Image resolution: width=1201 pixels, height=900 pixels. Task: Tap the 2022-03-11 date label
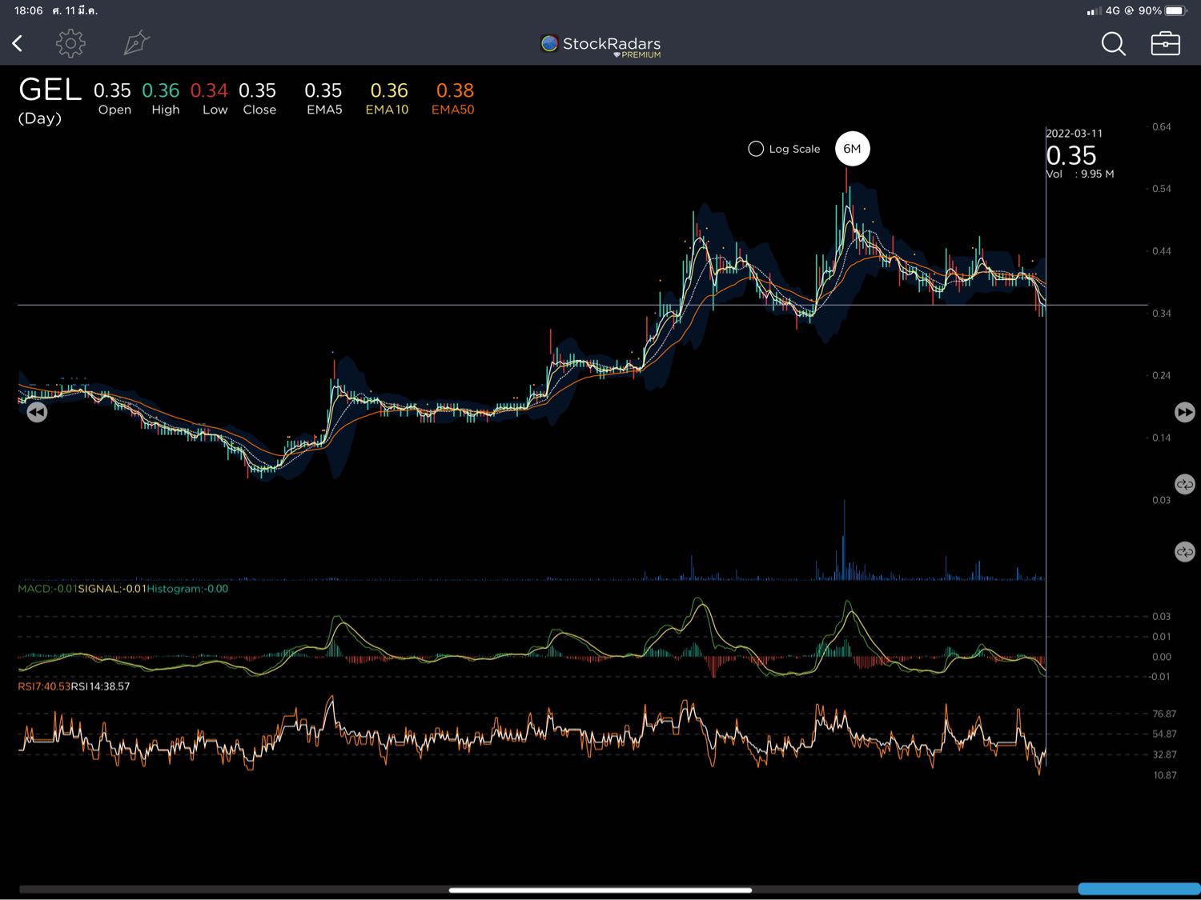click(x=1074, y=134)
